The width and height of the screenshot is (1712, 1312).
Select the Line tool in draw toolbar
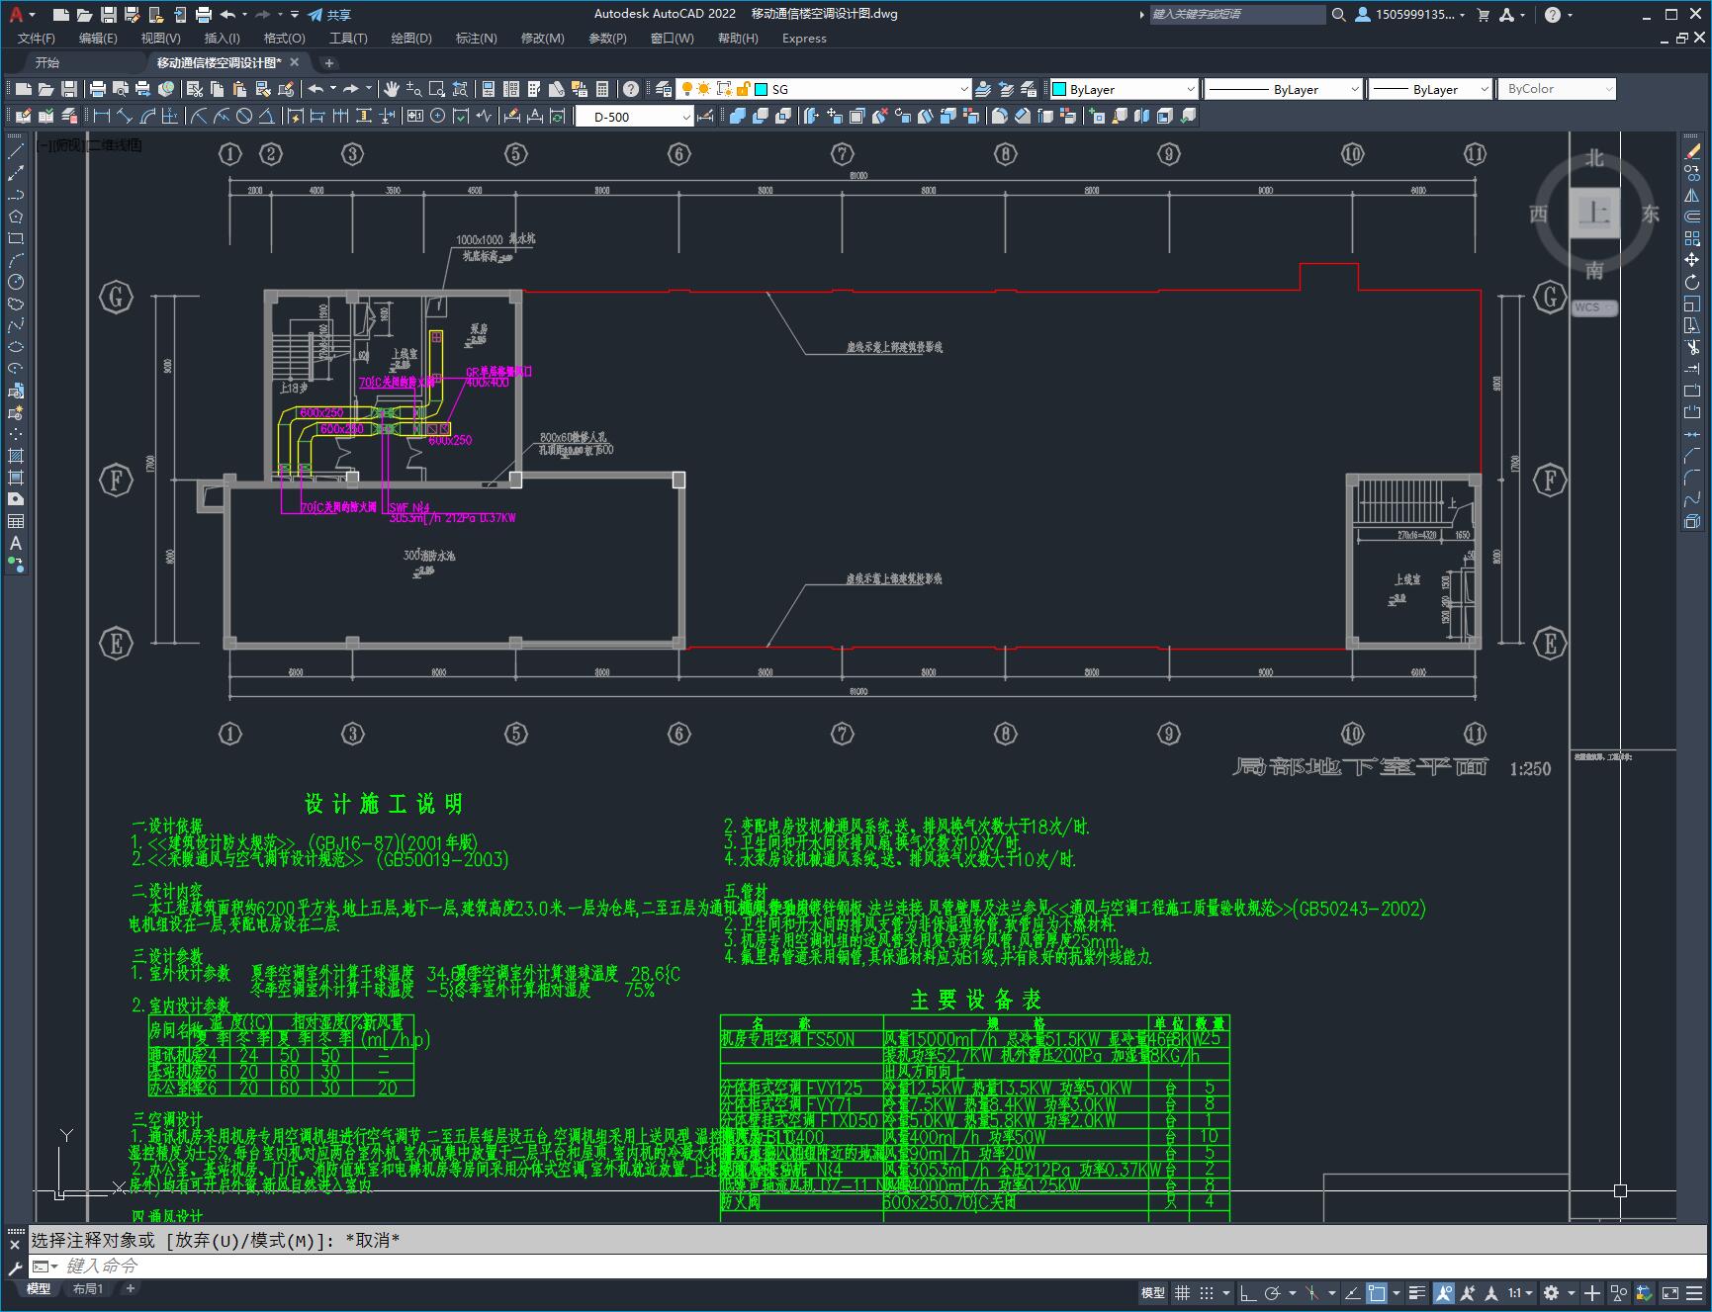[x=16, y=152]
